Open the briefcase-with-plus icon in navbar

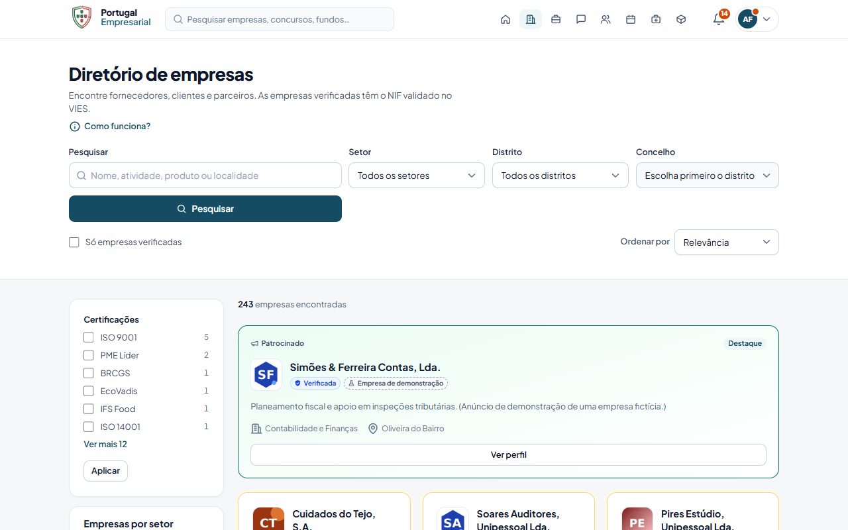[x=656, y=19]
